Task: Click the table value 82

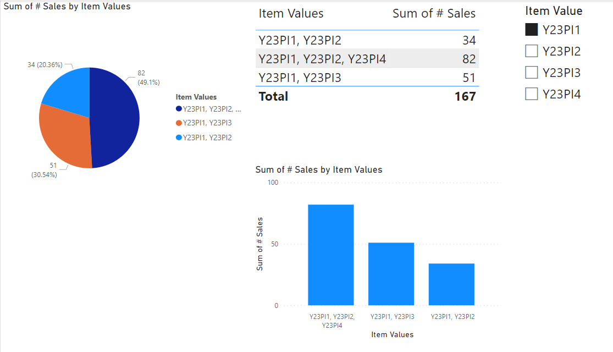Action: (x=469, y=59)
